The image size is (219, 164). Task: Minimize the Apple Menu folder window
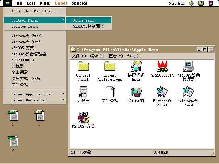coord(199,50)
